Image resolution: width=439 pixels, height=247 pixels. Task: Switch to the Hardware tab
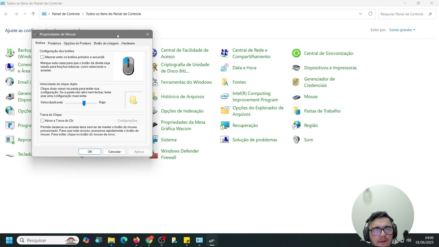point(128,43)
